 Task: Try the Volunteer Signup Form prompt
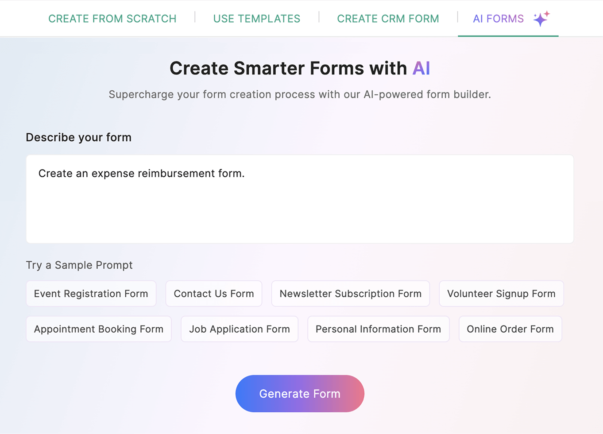click(x=501, y=294)
